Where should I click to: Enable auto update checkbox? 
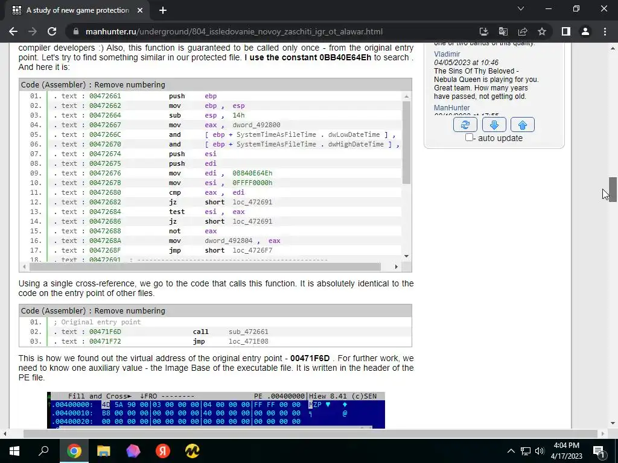[x=469, y=137]
